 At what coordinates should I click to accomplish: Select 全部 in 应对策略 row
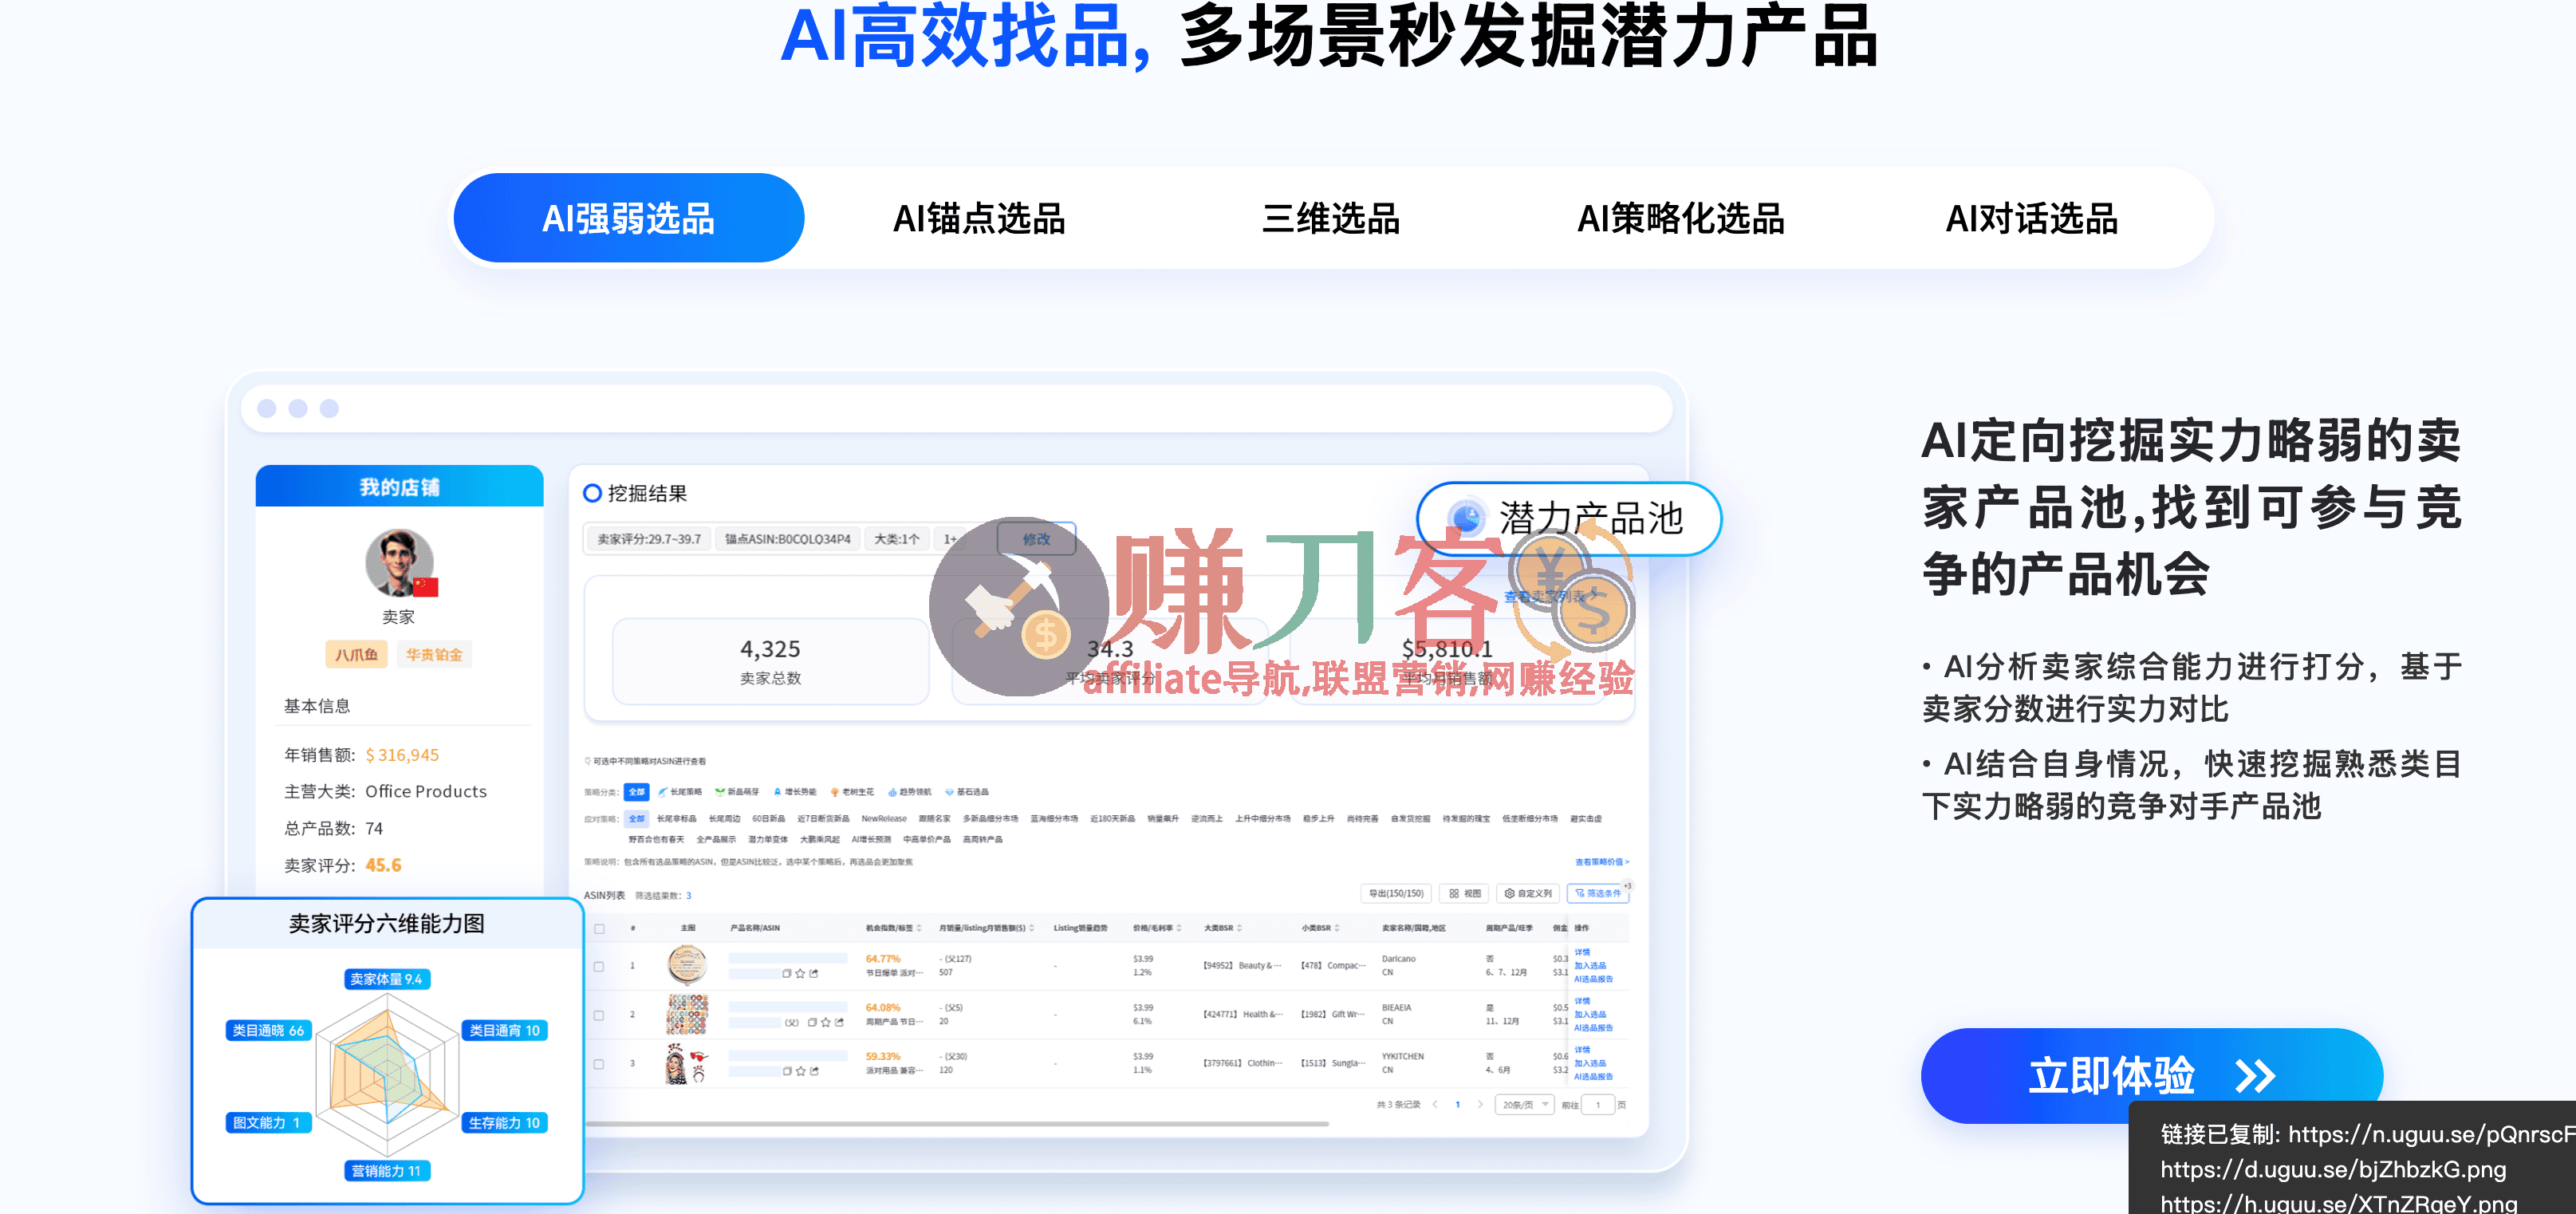click(x=637, y=819)
